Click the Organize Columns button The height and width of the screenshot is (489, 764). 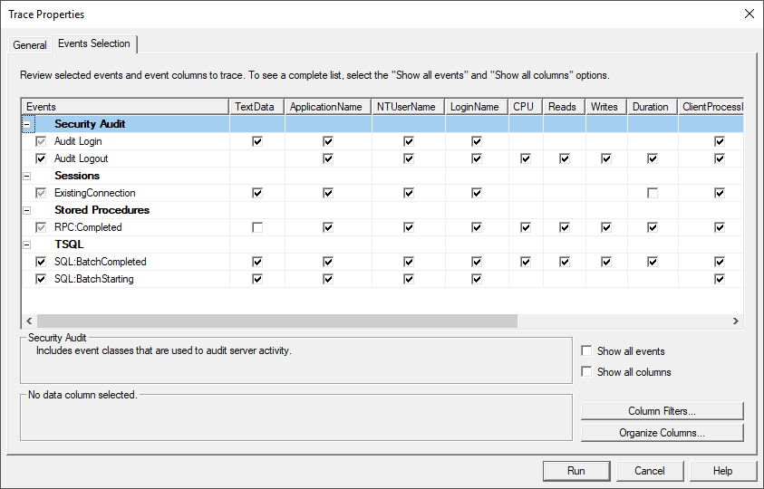point(662,433)
